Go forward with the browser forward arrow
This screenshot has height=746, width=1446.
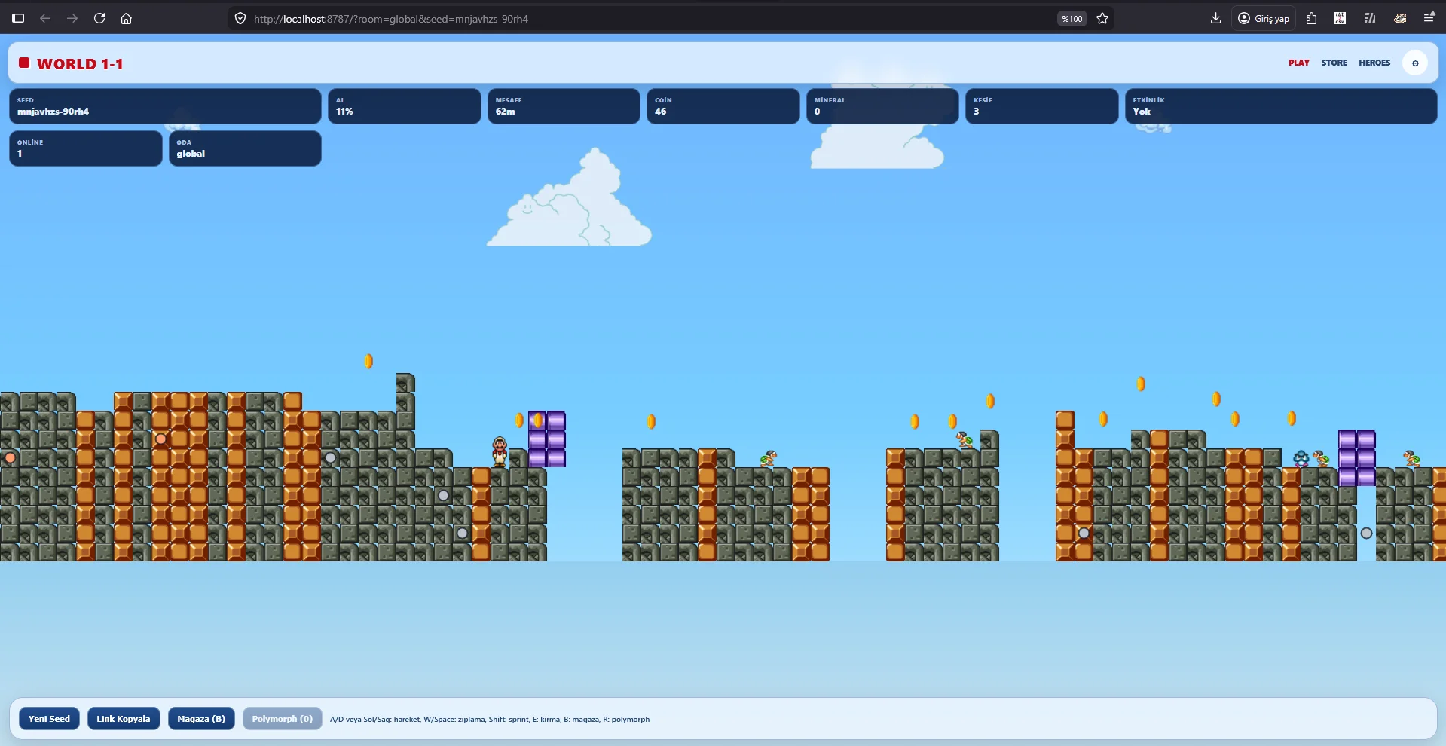pyautogui.click(x=72, y=18)
